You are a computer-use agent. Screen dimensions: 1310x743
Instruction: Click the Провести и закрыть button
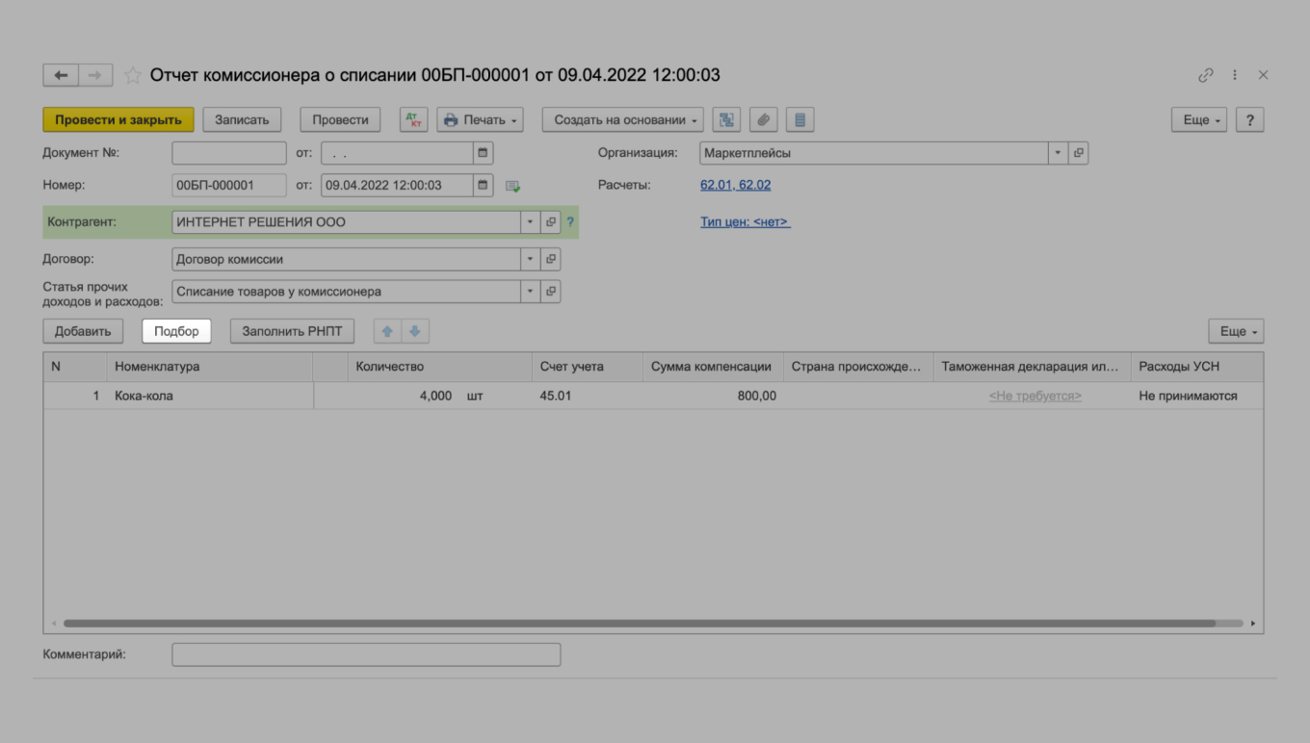[x=118, y=120]
